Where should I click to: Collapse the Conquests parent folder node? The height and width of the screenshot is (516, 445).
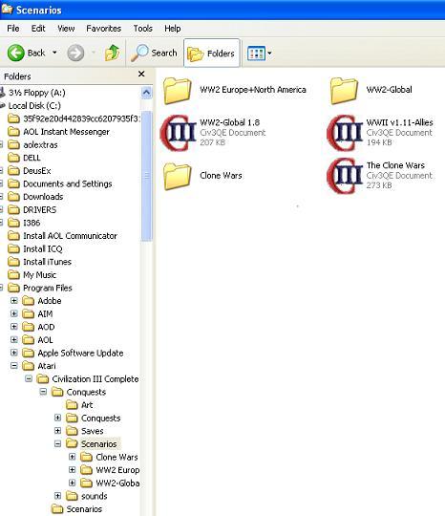[43, 392]
